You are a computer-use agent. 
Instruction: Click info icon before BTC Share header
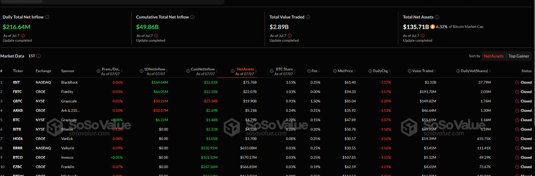click(x=272, y=71)
